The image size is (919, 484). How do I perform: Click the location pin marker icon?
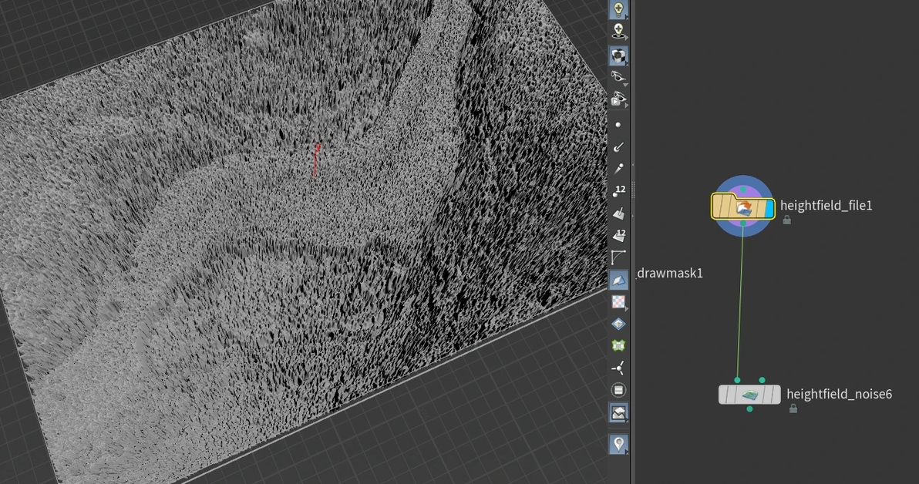618,444
